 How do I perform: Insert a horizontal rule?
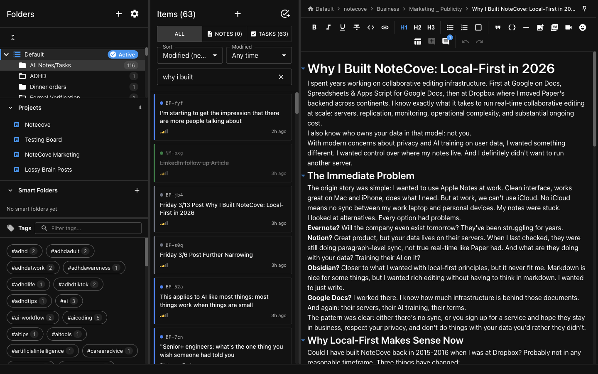pyautogui.click(x=526, y=27)
